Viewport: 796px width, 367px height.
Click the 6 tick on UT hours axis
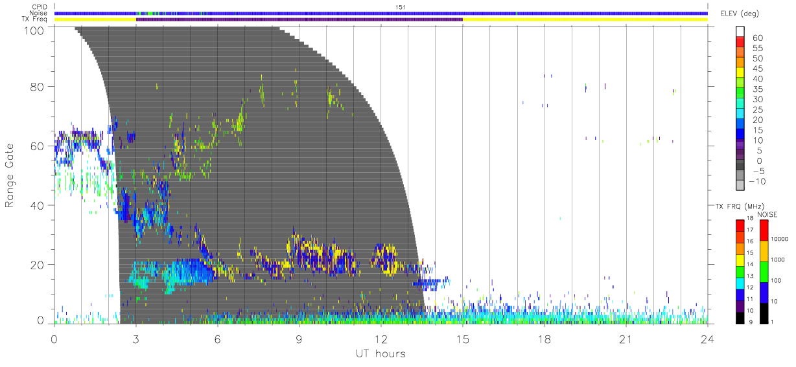click(x=218, y=340)
